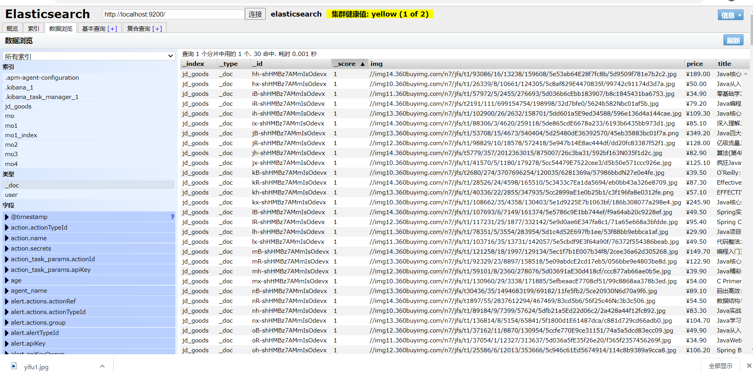753x372 pixels.
Task: Select the .kibana_task_manager_1 index
Action: 89,97
